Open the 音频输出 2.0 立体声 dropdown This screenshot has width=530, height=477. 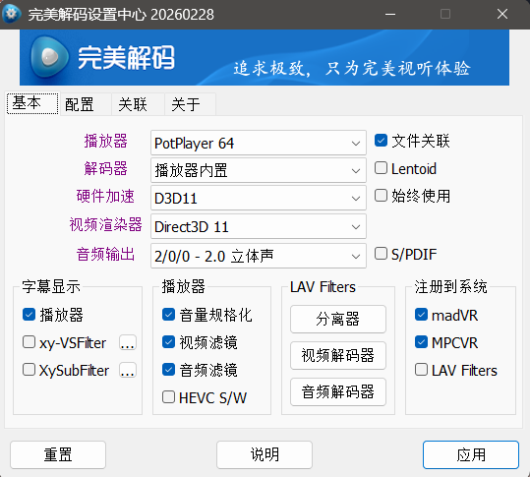pyautogui.click(x=259, y=256)
